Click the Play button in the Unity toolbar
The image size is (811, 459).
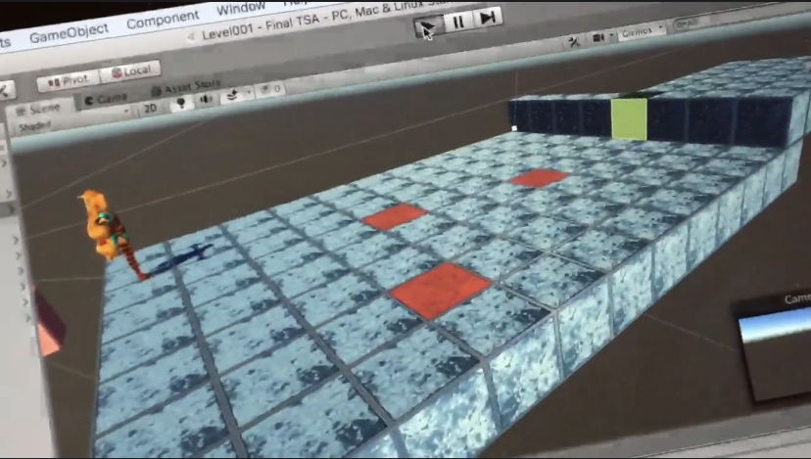tap(428, 26)
